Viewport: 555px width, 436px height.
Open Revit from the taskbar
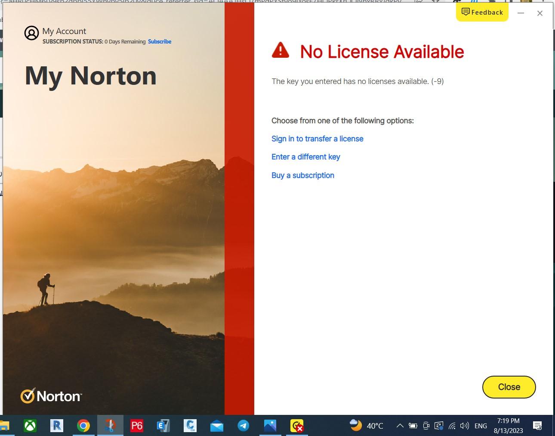click(x=56, y=426)
